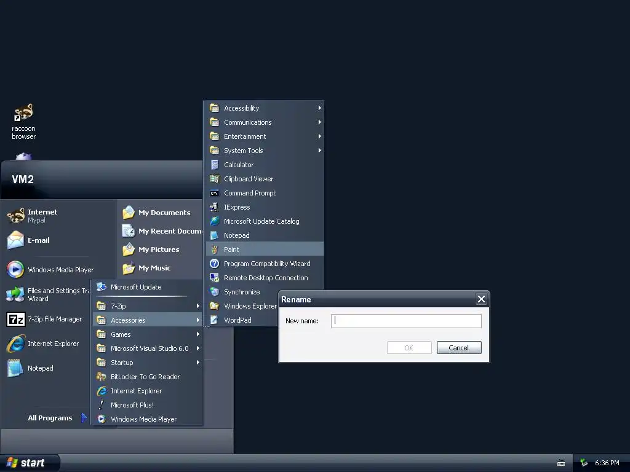
Task: Expand the System Tools submenu arrow
Action: click(x=319, y=150)
